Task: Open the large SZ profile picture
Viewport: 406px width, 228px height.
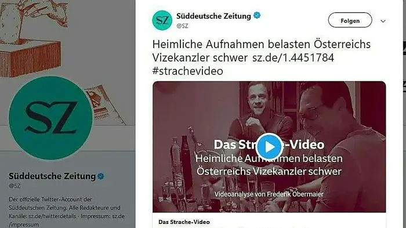Action: [x=50, y=118]
